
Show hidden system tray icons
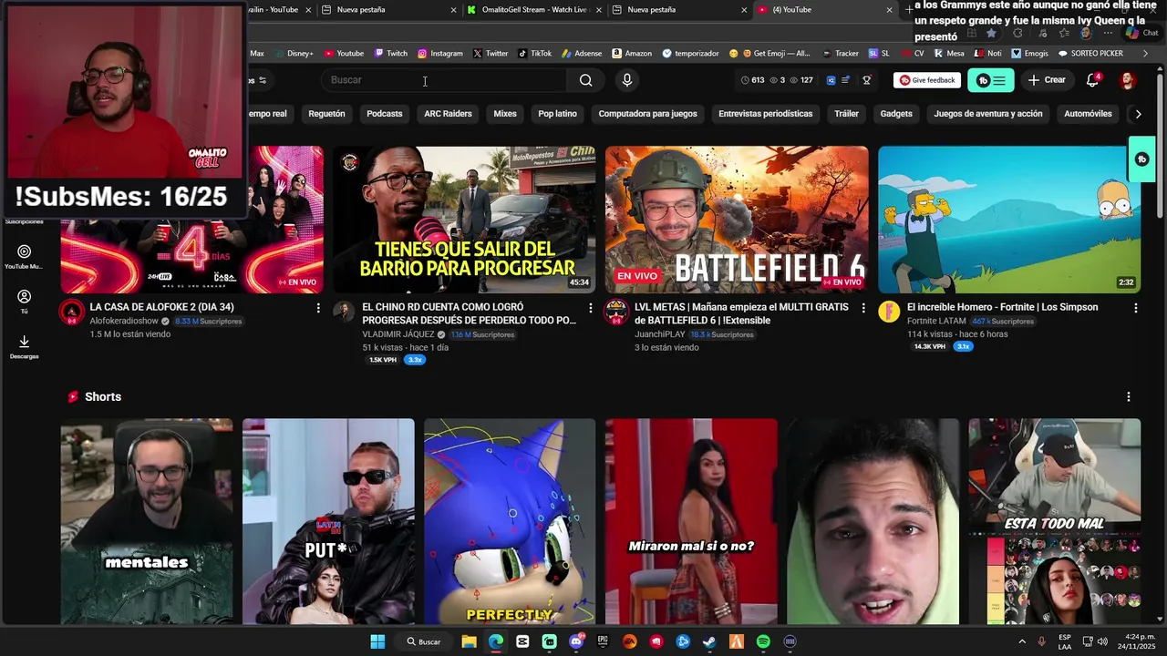pos(1021,641)
